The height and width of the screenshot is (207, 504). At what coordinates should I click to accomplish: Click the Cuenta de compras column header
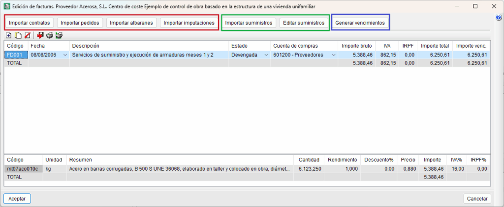coord(304,46)
